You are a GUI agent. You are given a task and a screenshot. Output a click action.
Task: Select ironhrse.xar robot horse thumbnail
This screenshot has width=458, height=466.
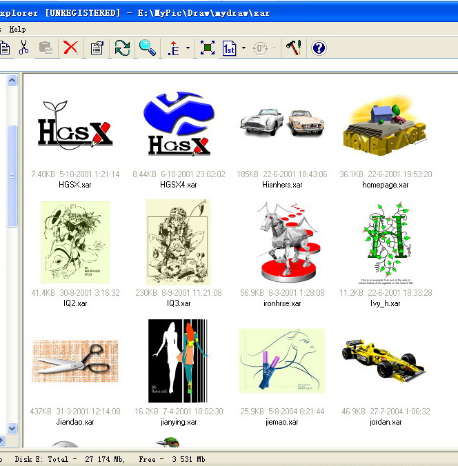click(288, 242)
